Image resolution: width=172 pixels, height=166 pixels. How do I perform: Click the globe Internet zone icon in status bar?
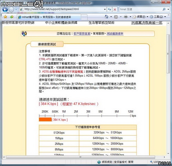click(x=99, y=162)
